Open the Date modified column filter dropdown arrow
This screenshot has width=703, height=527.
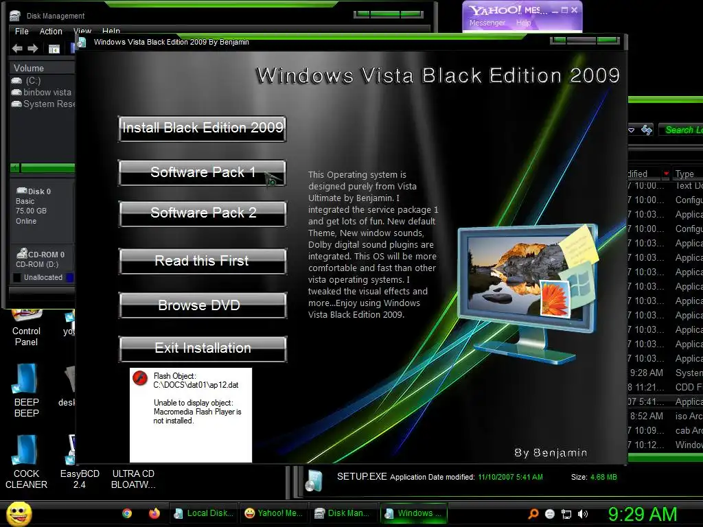[x=666, y=174]
